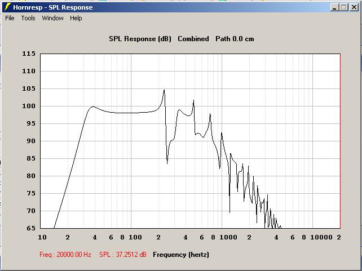Click the 'SPL Response (dB)' chart title

(140, 39)
